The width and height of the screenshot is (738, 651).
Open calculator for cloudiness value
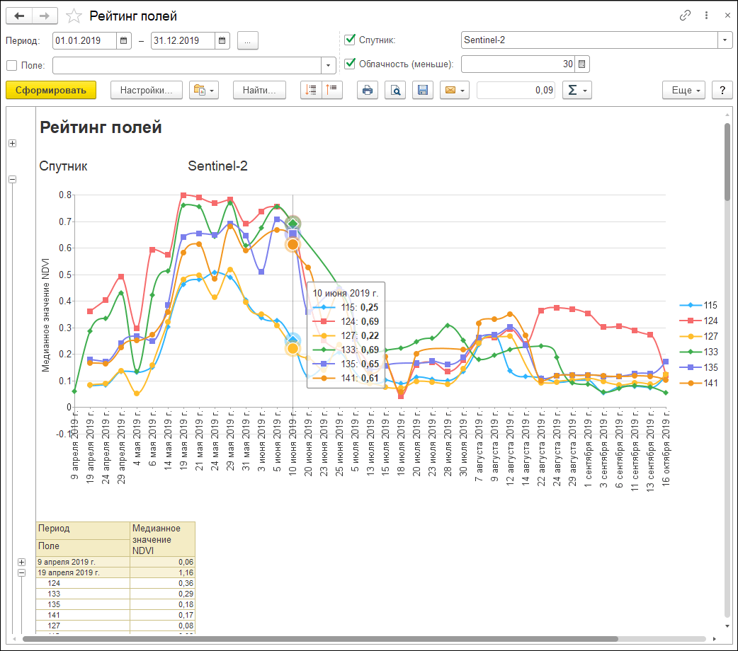pyautogui.click(x=582, y=64)
